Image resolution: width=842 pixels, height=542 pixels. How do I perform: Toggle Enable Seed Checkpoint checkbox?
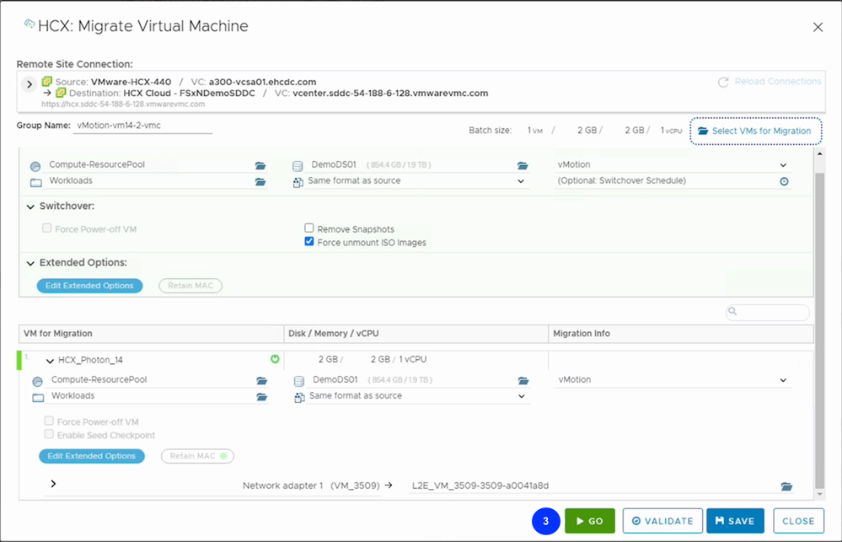[49, 435]
